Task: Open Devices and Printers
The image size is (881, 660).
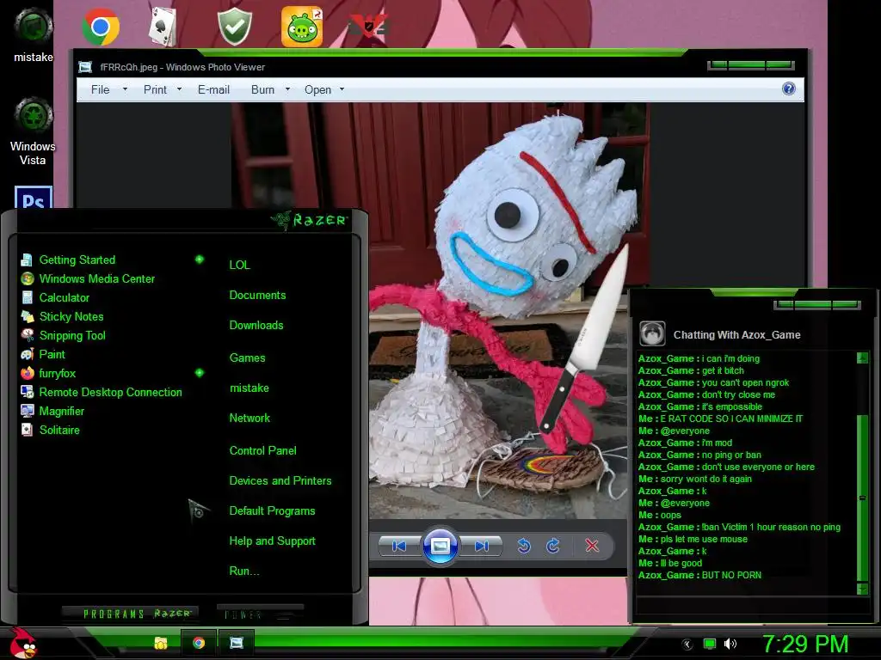Action: [x=280, y=481]
